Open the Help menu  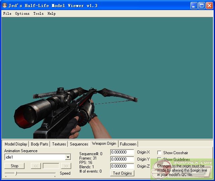coord(51,13)
